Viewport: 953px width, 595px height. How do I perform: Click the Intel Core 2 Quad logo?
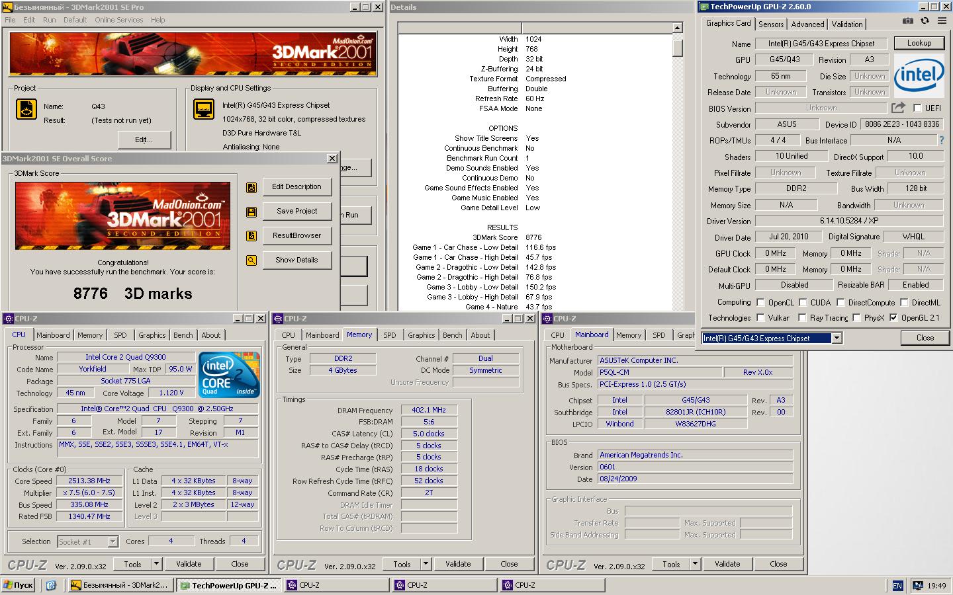pos(230,374)
